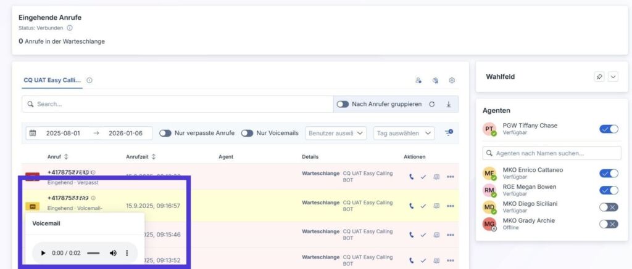This screenshot has height=269, width=632.
Task: Open contact card icon for 09:15:46 call
Action: point(436,235)
